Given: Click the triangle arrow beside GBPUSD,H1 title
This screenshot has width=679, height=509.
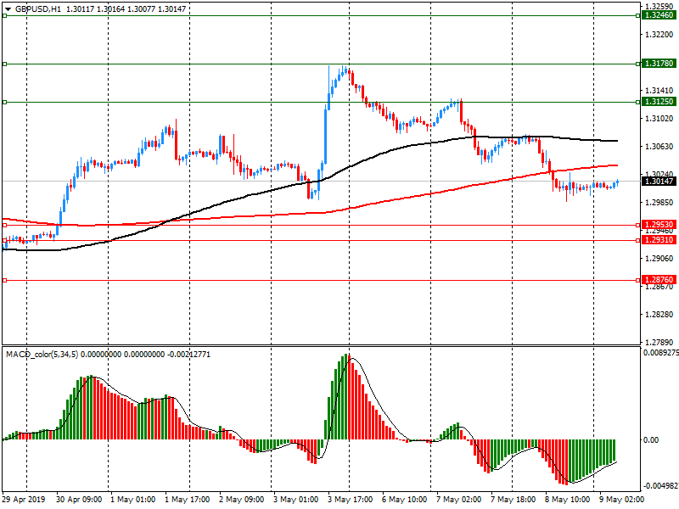Looking at the screenshot, I should (7, 8).
